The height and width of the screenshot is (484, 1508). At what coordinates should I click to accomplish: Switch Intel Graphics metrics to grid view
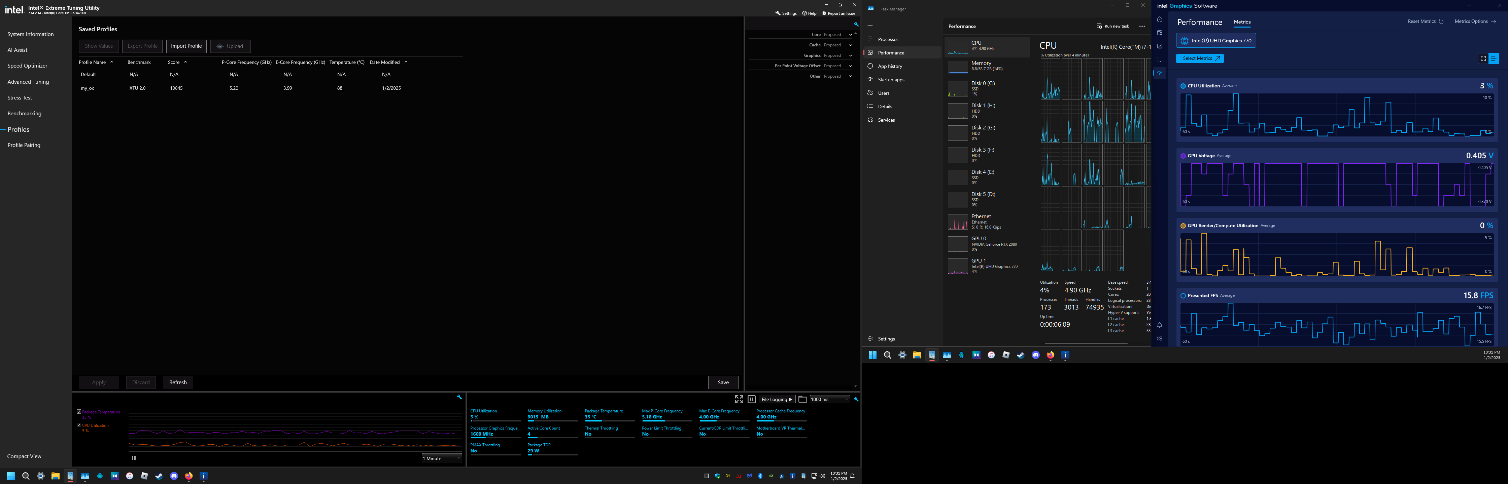[x=1483, y=58]
